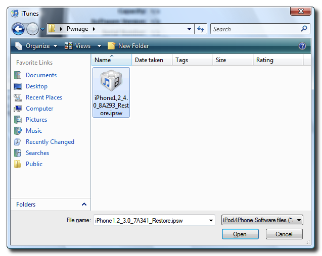Click the Music folder icon

tap(18, 131)
